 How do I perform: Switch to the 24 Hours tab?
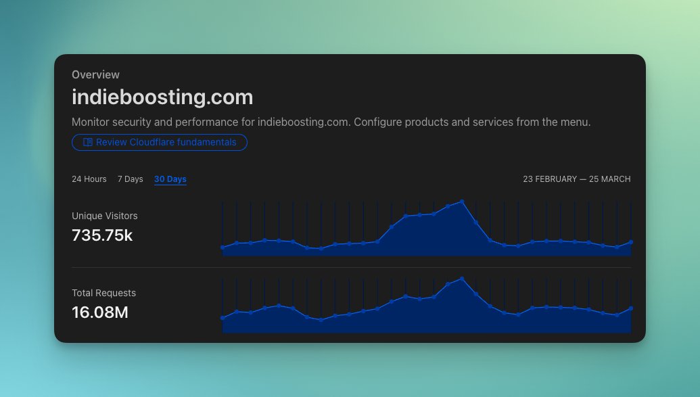pos(89,179)
